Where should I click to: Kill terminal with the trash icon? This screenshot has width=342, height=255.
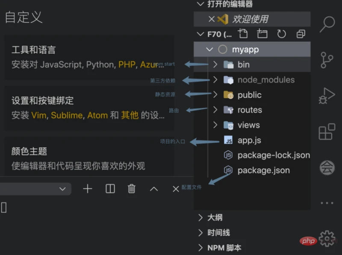click(132, 189)
